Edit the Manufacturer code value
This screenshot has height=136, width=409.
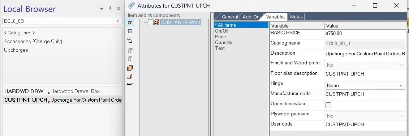(365, 94)
